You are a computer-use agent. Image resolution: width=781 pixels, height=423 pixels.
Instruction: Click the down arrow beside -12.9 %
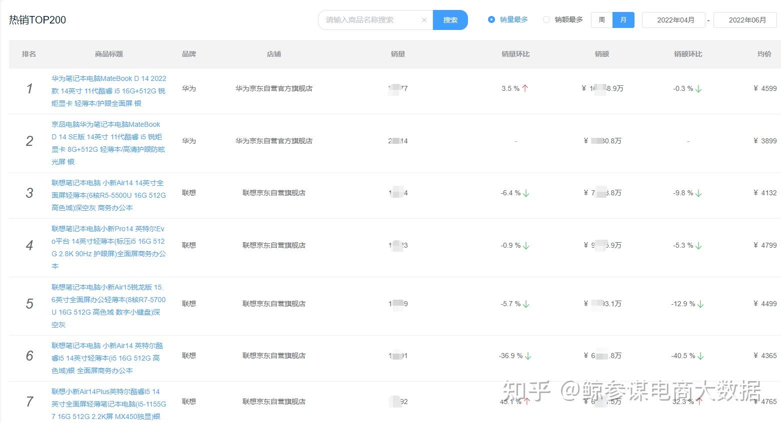(x=700, y=304)
